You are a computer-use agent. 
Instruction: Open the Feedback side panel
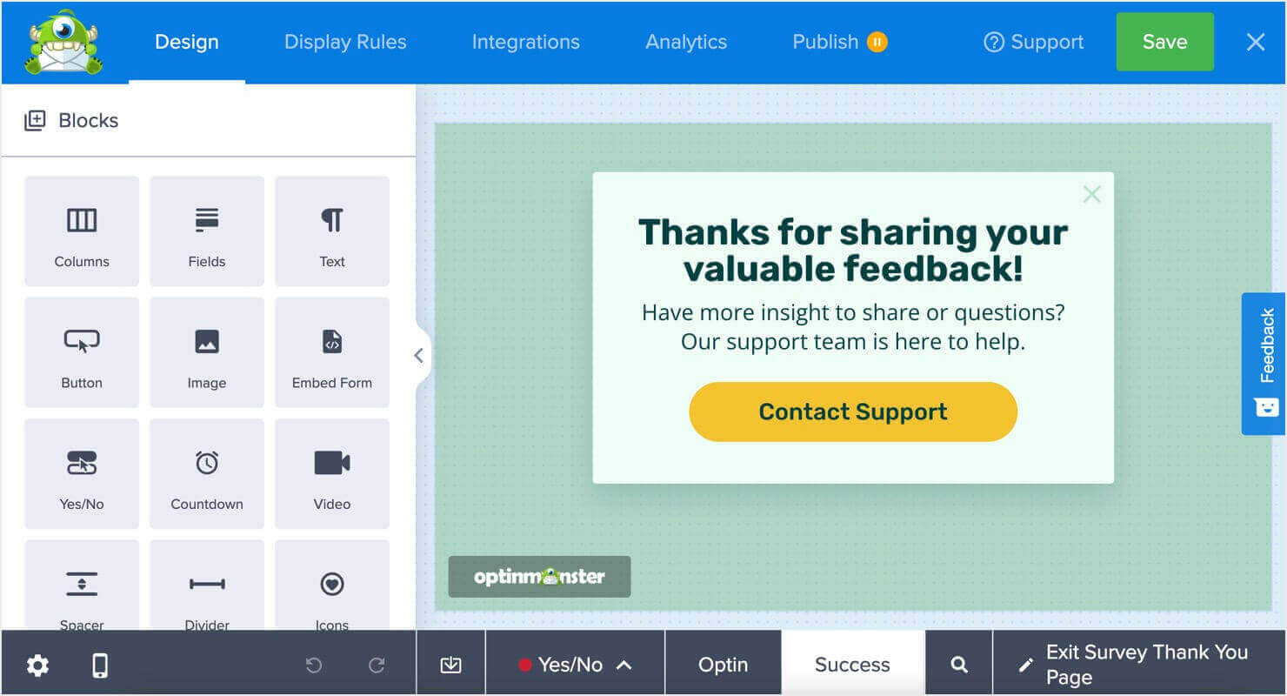tap(1266, 364)
